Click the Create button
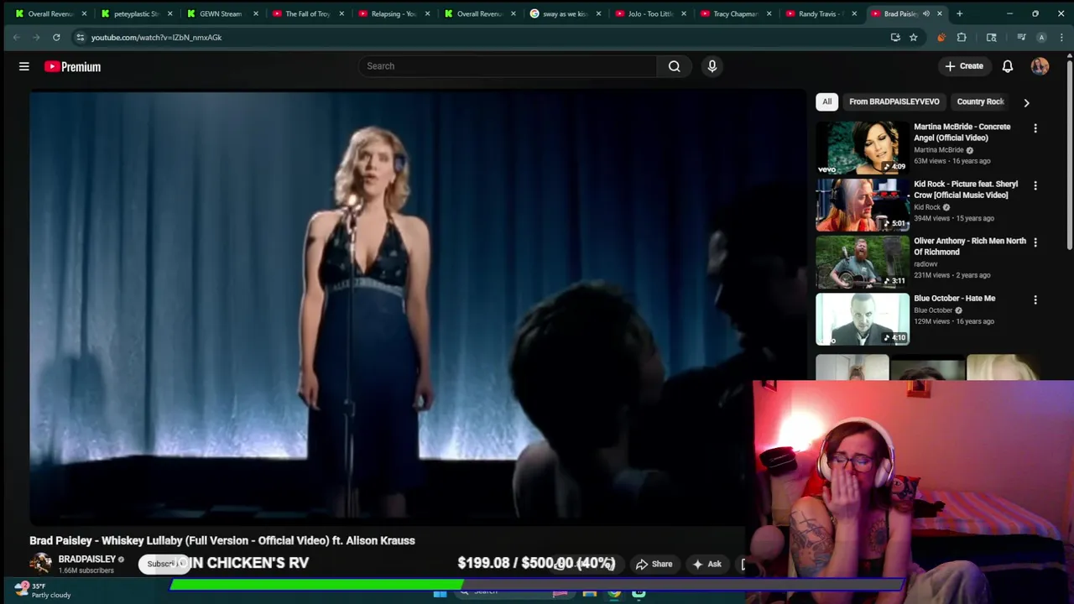This screenshot has height=604, width=1074. tap(963, 66)
